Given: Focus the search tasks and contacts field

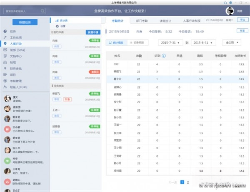Looking at the screenshot, I should [x=25, y=11].
